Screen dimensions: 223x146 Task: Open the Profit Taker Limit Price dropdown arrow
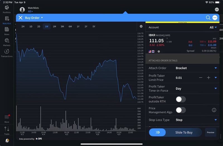click(x=215, y=78)
